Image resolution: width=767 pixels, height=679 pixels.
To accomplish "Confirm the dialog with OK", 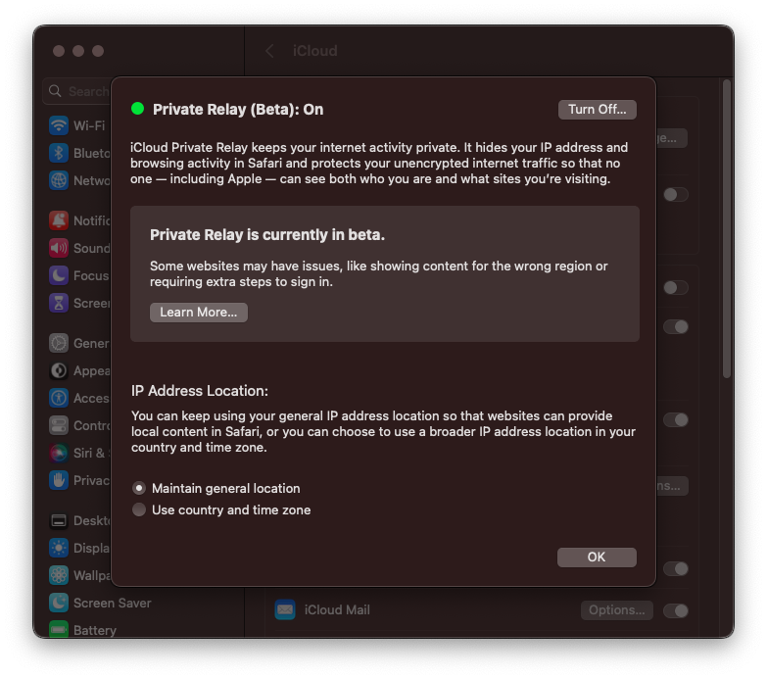I will point(597,558).
